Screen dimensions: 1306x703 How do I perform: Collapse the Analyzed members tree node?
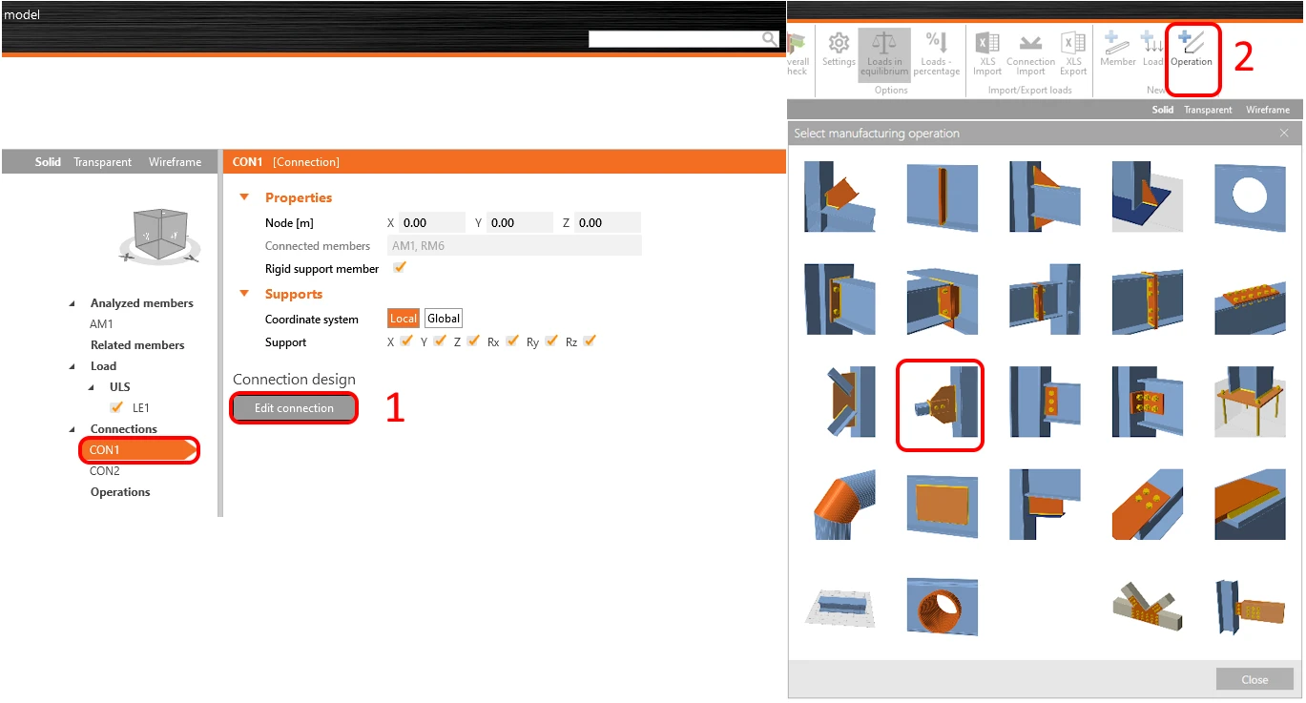pyautogui.click(x=72, y=303)
